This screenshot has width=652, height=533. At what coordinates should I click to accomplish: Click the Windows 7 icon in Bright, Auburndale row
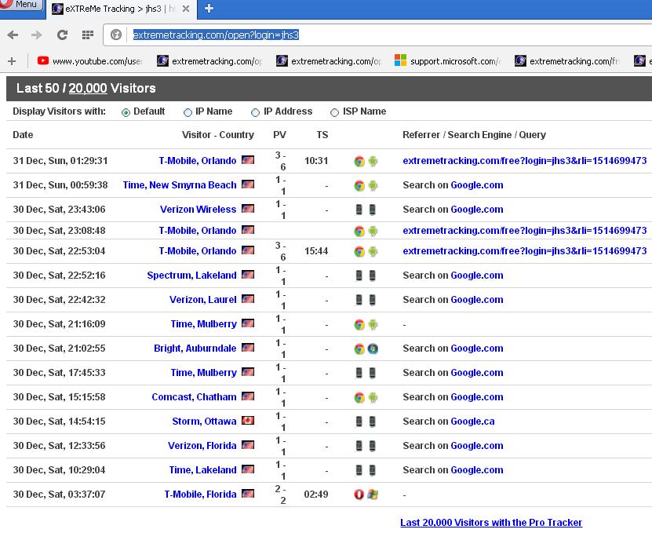tap(373, 349)
